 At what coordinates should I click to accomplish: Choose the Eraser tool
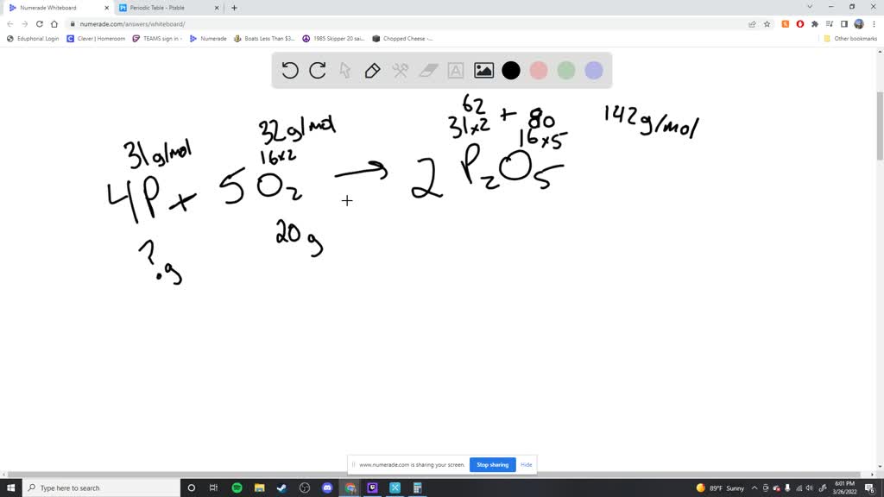(x=428, y=70)
